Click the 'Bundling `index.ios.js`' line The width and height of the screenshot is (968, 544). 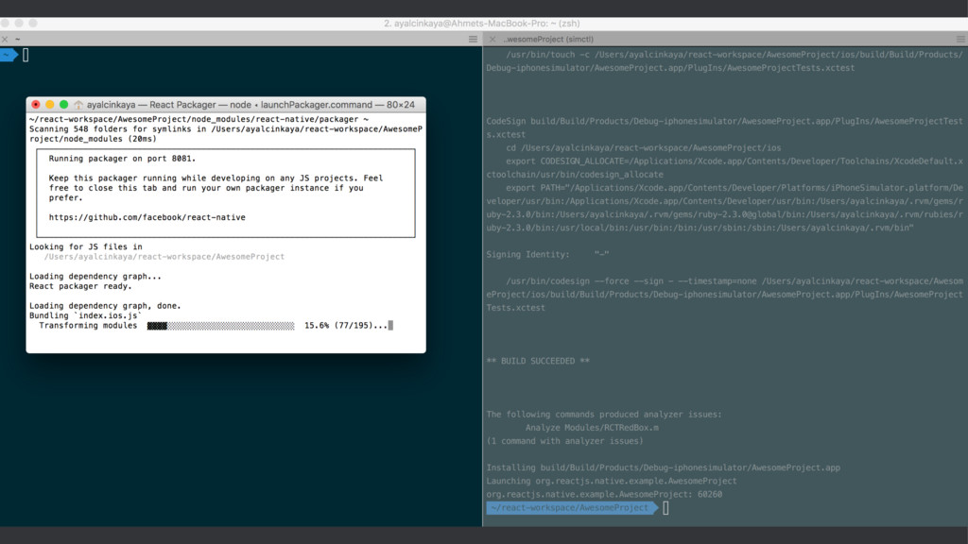(x=85, y=315)
